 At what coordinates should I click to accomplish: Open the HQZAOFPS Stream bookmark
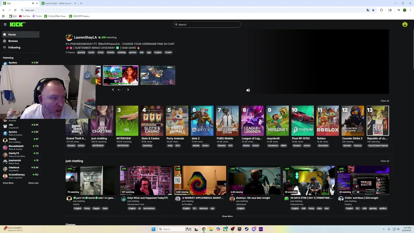(x=80, y=16)
